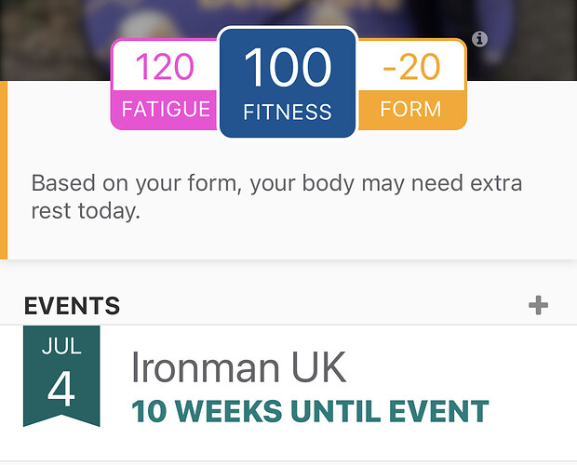Viewport: 577px width, 465px height.
Task: Select the Fatigue 120 score box
Action: pyautogui.click(x=164, y=85)
